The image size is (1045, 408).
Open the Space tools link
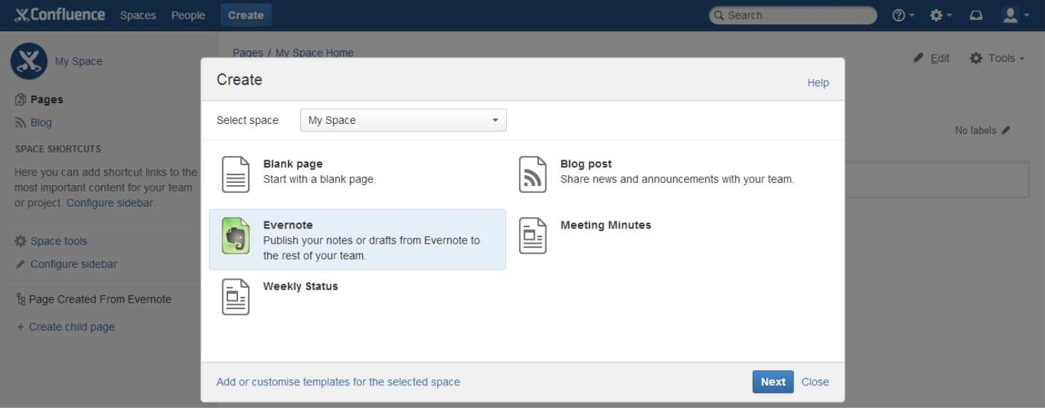58,241
